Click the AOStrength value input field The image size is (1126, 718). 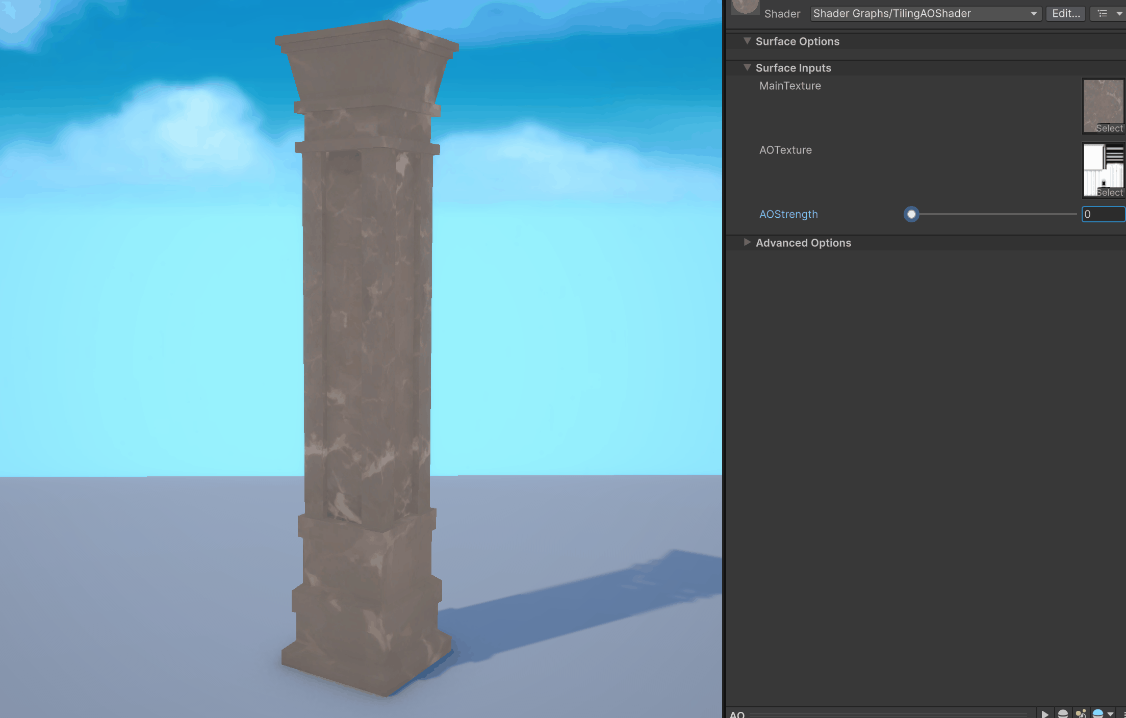(x=1103, y=214)
